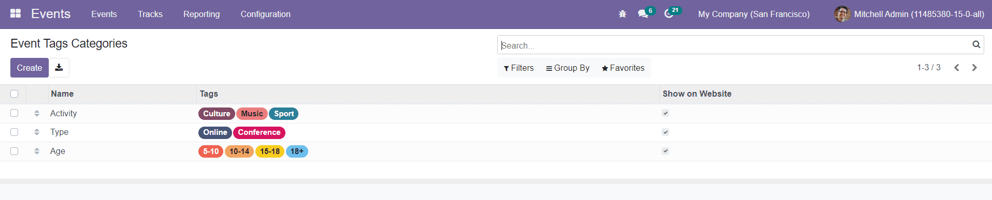Open the Mitchell Admin user menu
The height and width of the screenshot is (200, 992).
(909, 14)
